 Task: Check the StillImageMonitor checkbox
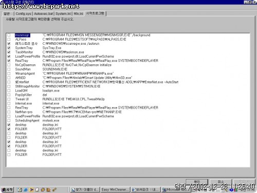pyautogui.click(x=9, y=86)
